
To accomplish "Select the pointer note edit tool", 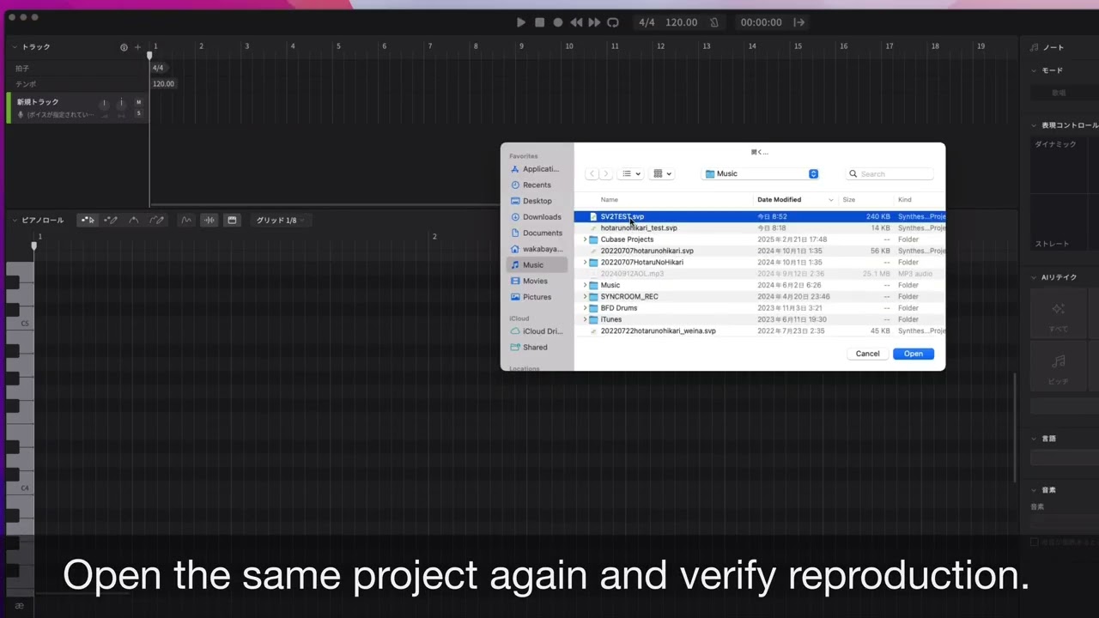I will (x=88, y=221).
